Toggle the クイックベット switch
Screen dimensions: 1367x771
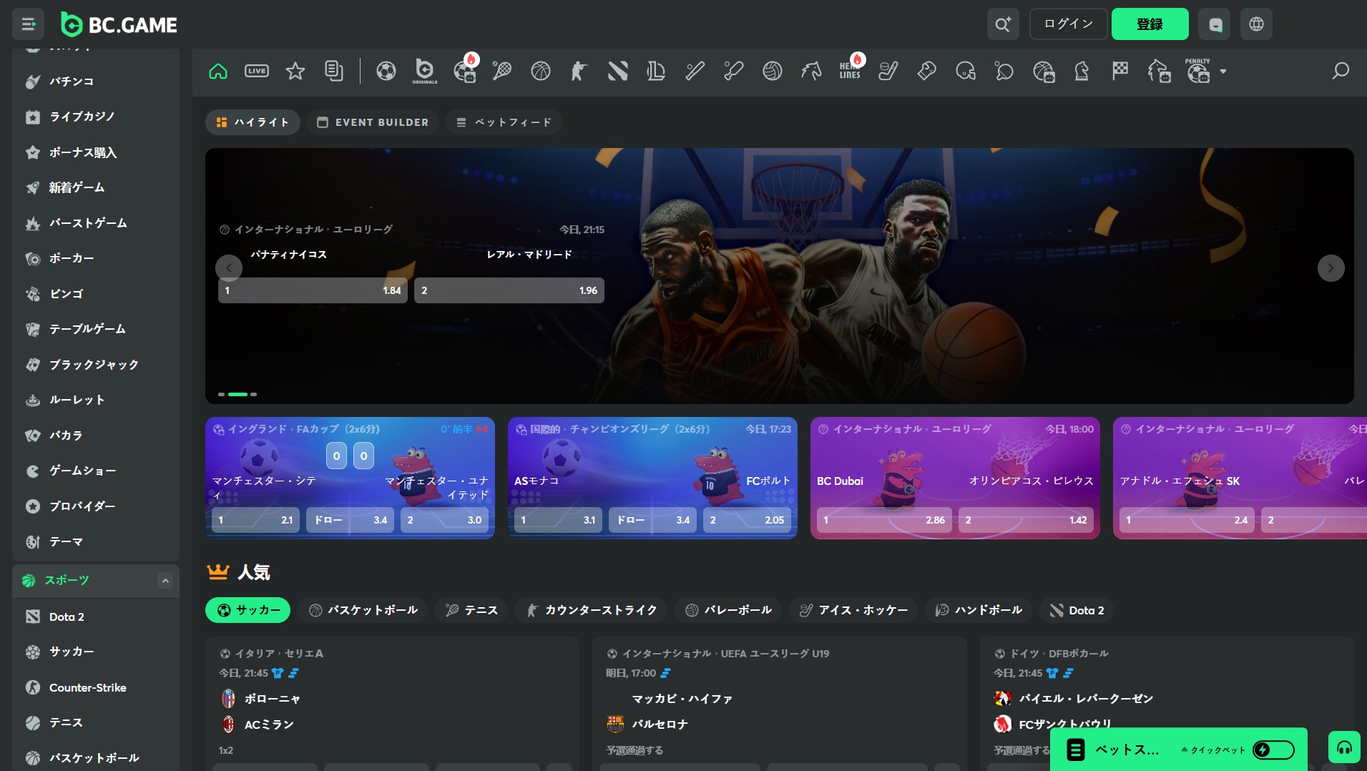(1273, 750)
